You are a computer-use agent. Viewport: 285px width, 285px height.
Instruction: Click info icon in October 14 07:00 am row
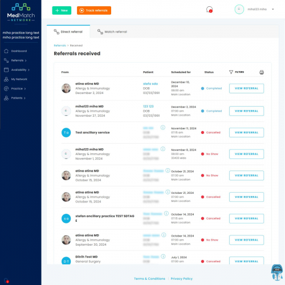pyautogui.click(x=164, y=235)
